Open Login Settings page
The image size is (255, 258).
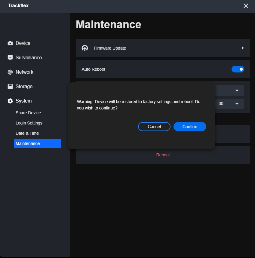coord(29,123)
